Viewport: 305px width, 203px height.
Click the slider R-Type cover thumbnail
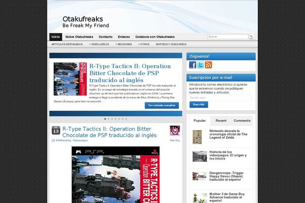(x=70, y=79)
